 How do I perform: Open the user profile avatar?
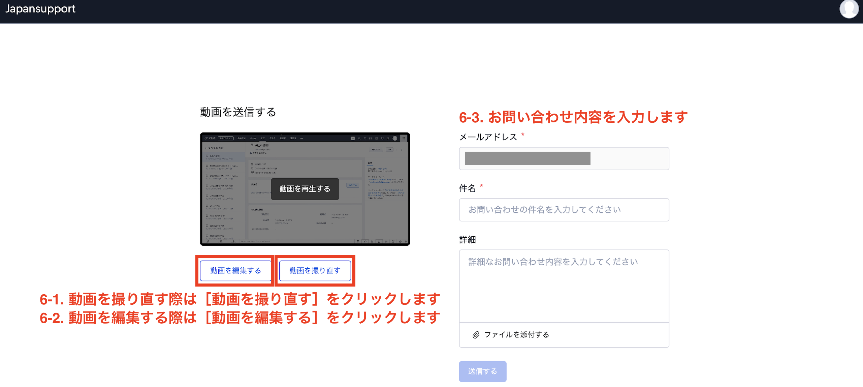(849, 9)
